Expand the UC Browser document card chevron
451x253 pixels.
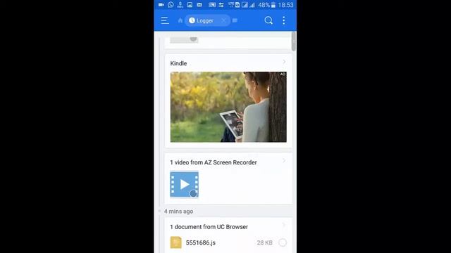coord(284,225)
